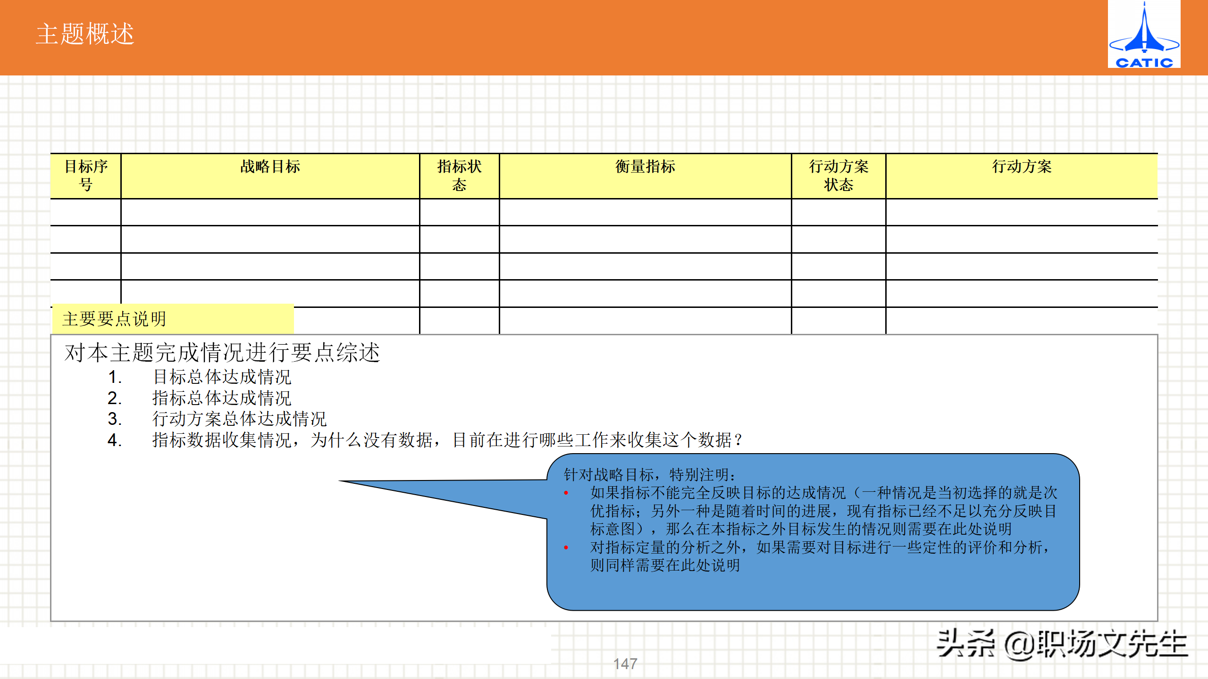Select list item 行动方案总体达成情况

click(x=239, y=419)
